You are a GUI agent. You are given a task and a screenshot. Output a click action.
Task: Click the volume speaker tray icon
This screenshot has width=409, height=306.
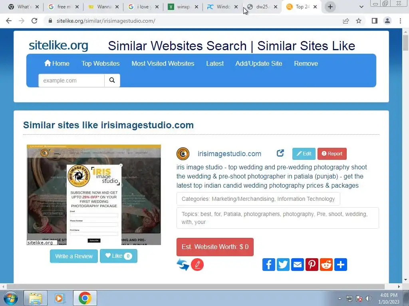[x=368, y=298]
